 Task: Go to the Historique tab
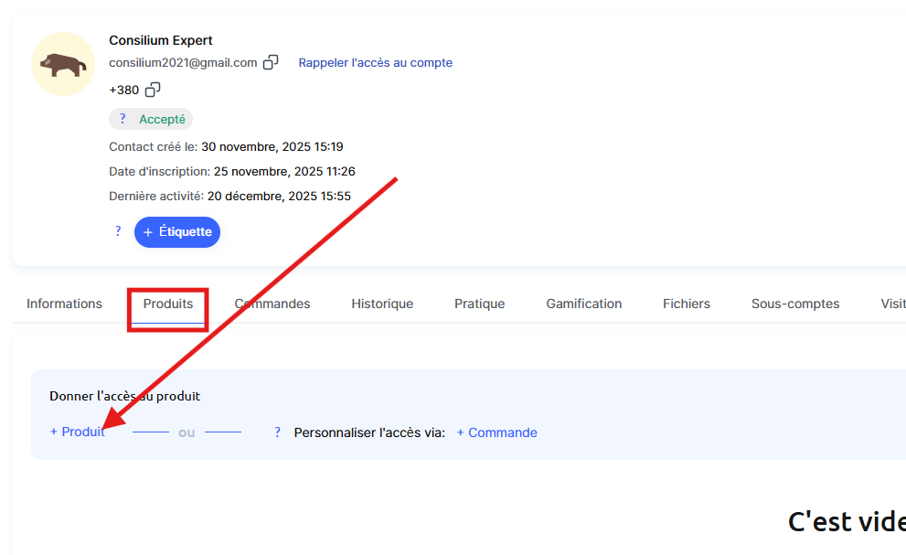coord(382,304)
